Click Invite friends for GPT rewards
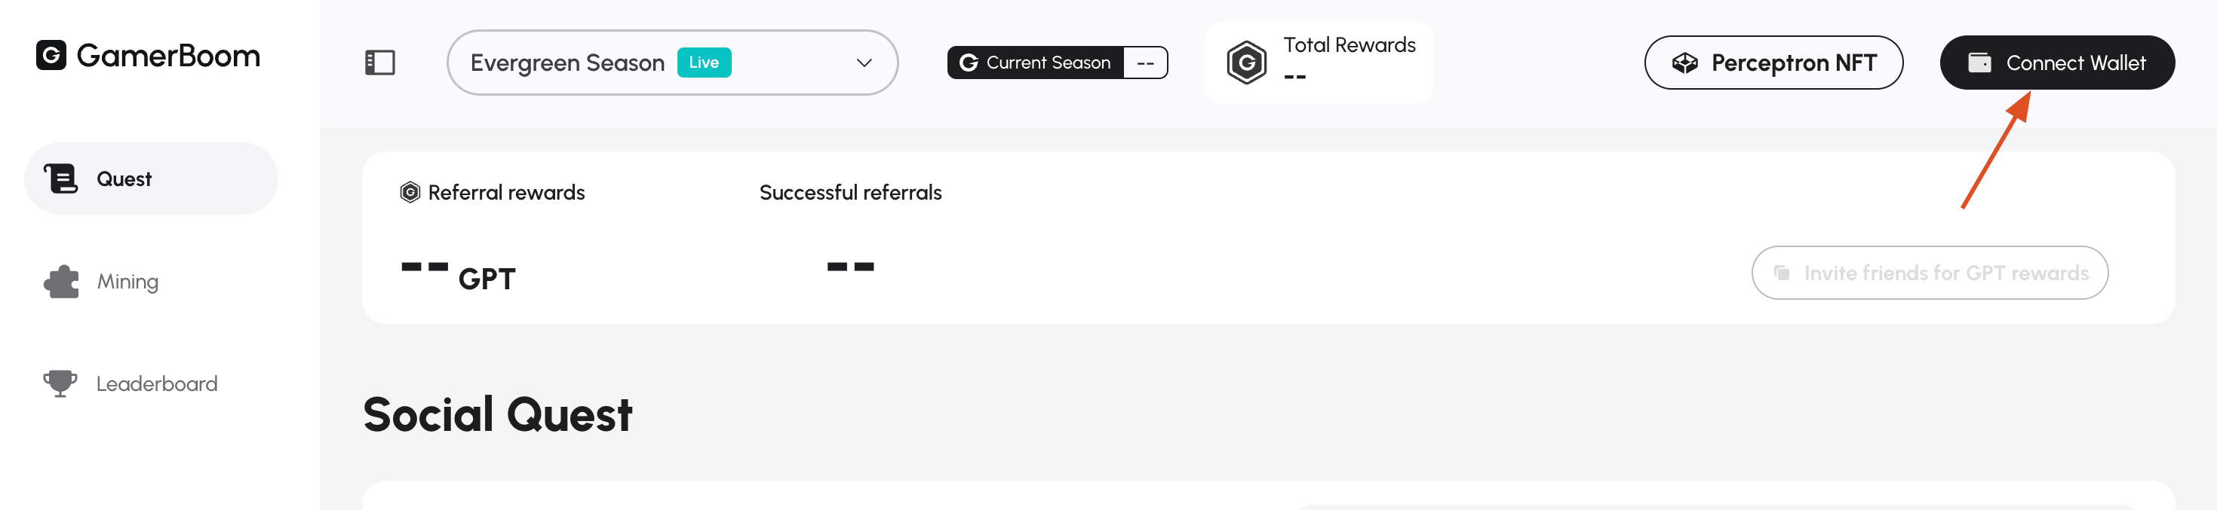Screen dimensions: 2217x510 (1930, 273)
